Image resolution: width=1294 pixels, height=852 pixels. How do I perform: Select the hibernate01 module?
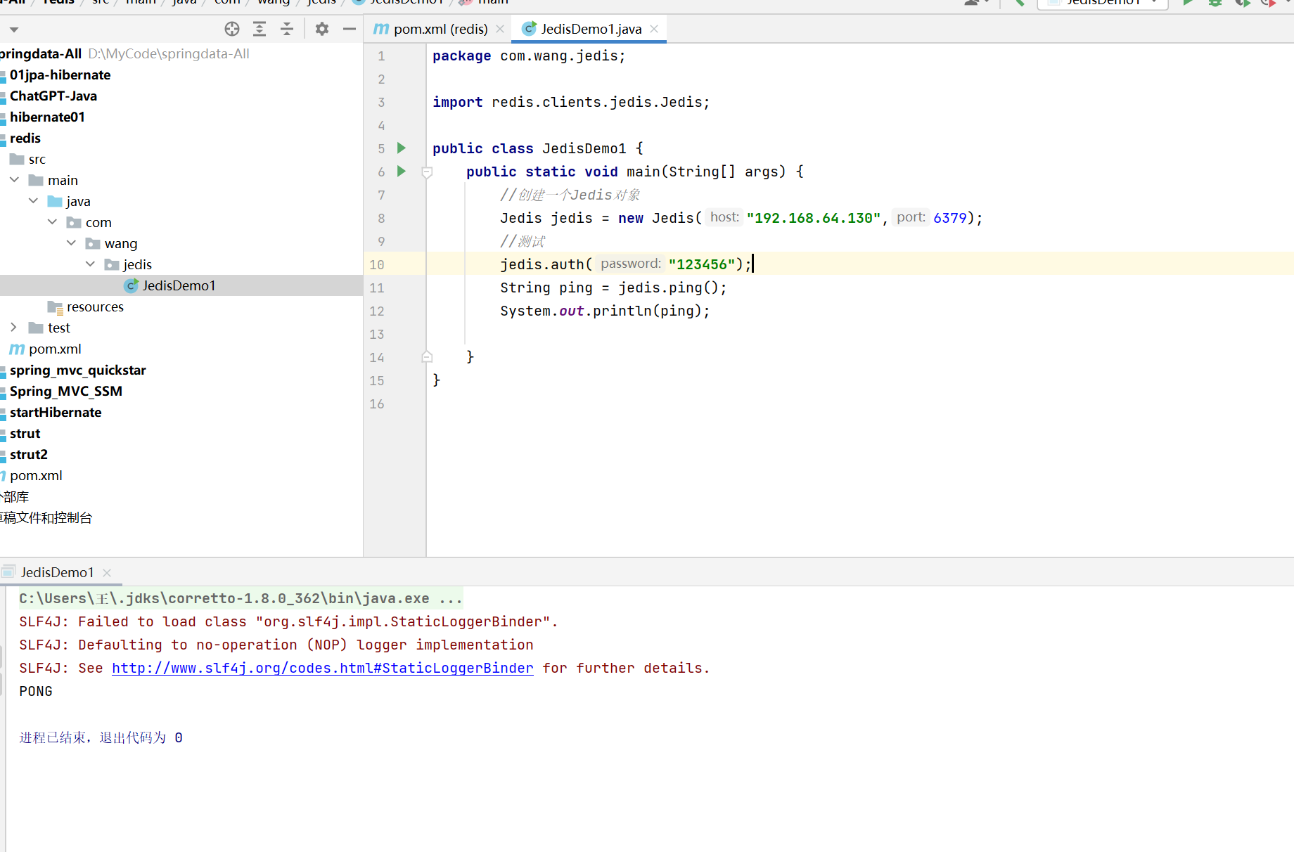(x=47, y=117)
